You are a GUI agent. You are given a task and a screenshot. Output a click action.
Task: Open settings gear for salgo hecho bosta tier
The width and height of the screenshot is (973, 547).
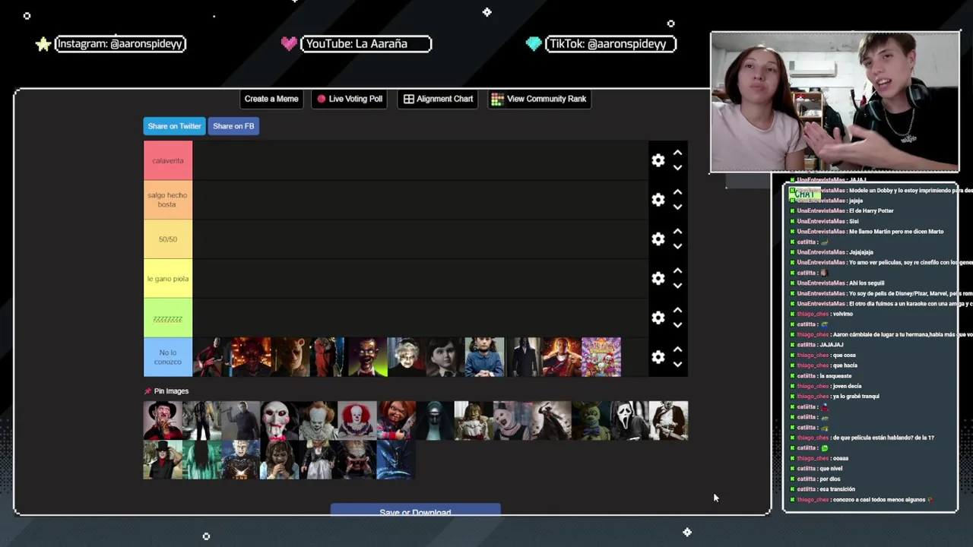click(658, 200)
